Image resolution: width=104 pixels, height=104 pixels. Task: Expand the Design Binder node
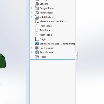32,8
